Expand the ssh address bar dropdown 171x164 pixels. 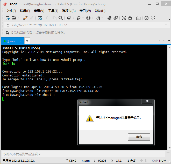point(166,25)
